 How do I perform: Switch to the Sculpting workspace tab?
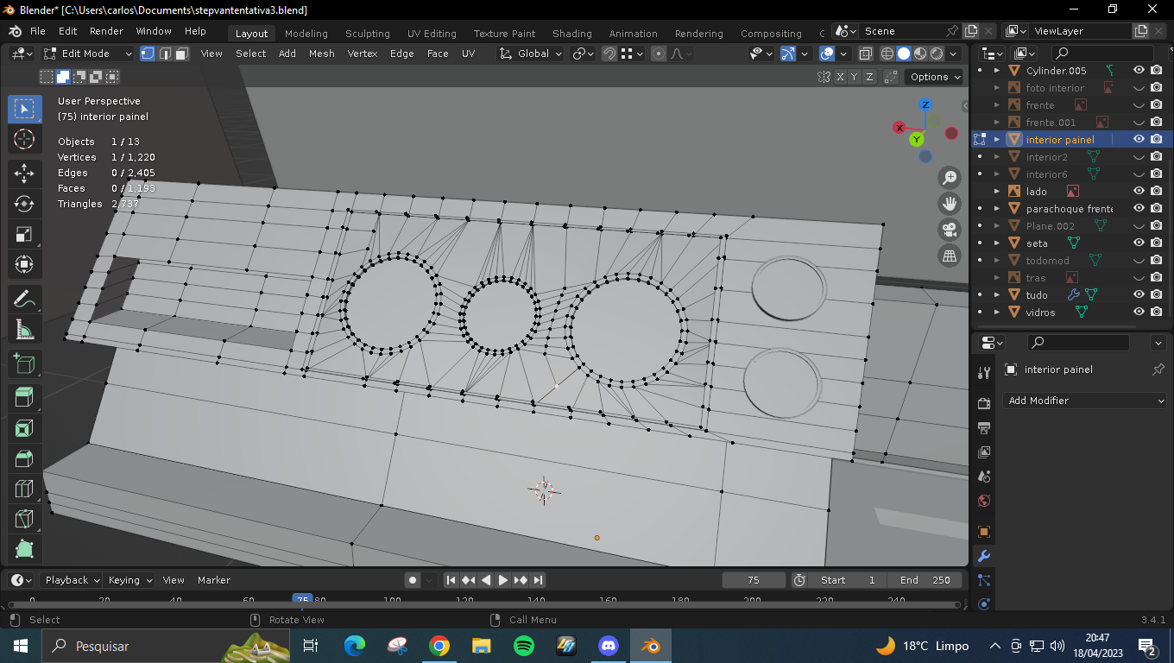pyautogui.click(x=367, y=34)
